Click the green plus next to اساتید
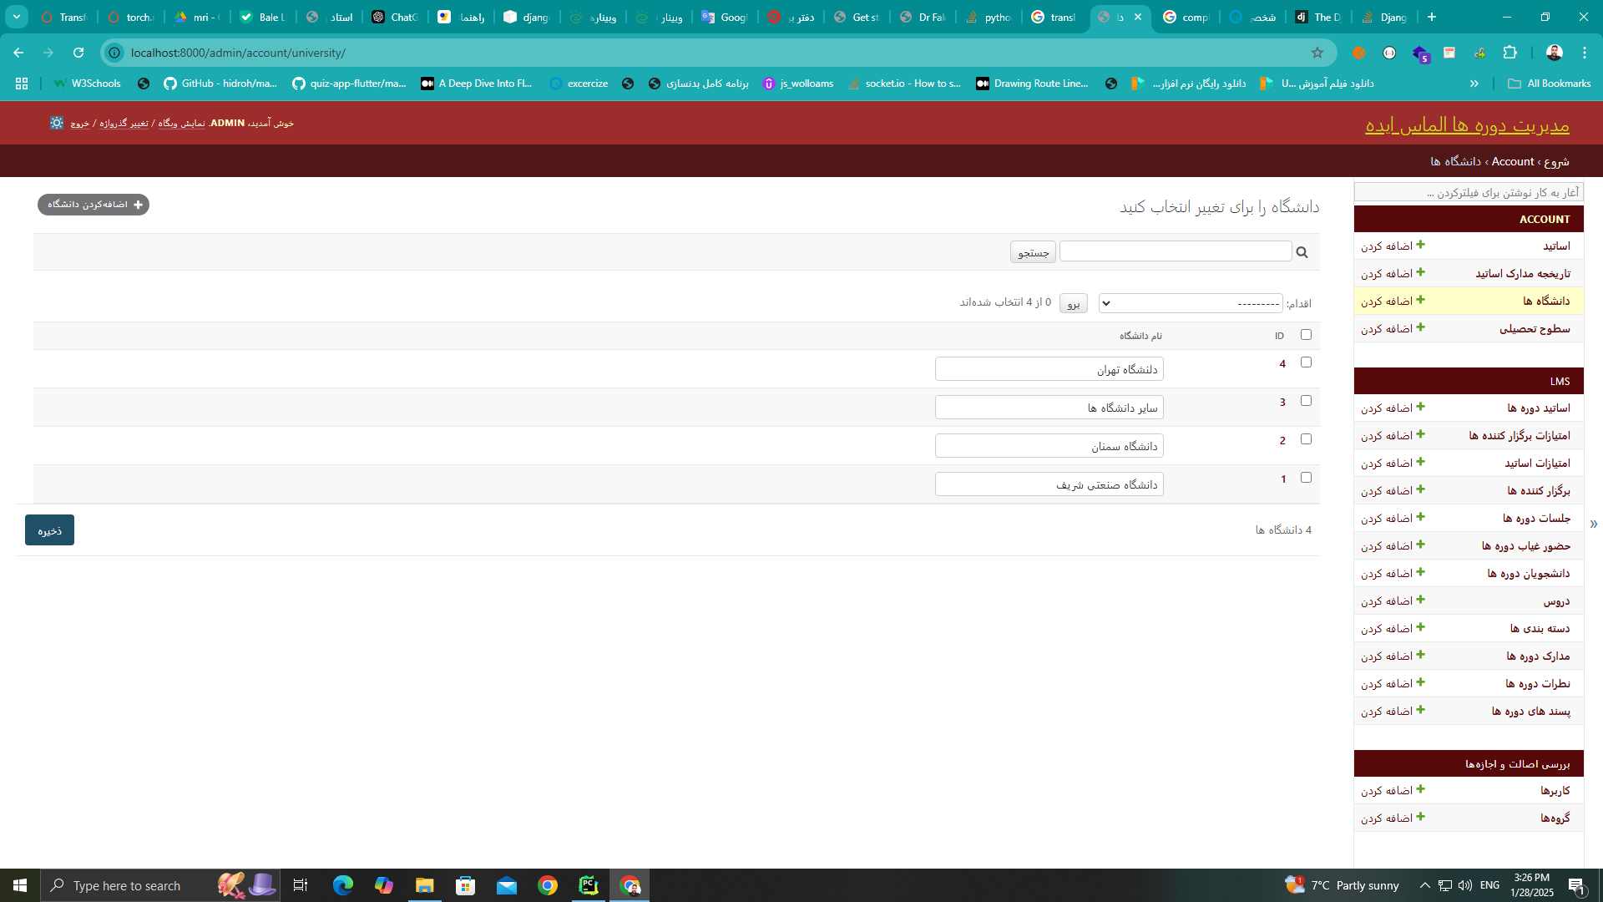This screenshot has width=1603, height=902. tap(1420, 246)
